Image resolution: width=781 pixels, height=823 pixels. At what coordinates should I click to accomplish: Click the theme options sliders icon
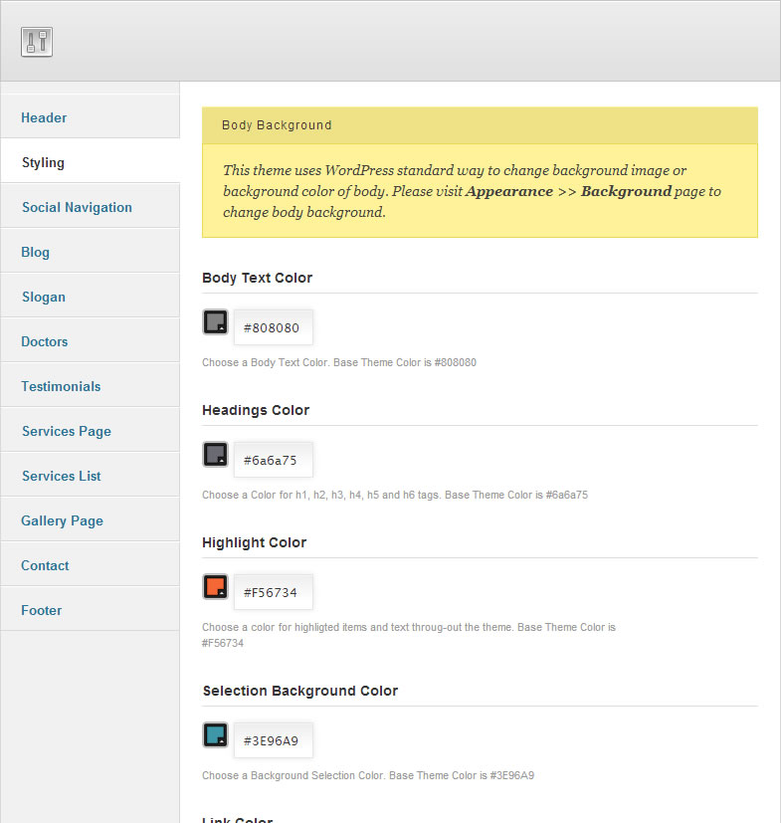[36, 42]
